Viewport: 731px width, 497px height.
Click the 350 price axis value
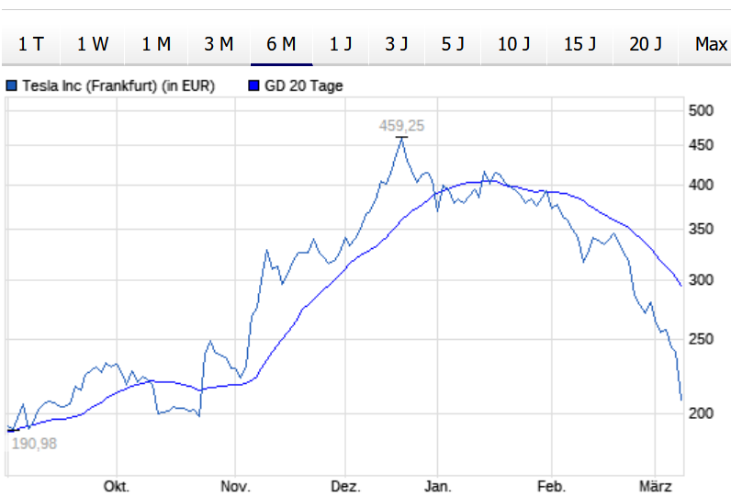pyautogui.click(x=702, y=229)
